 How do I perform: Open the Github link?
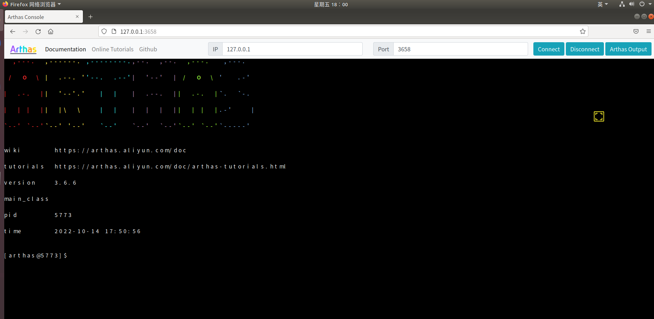(148, 49)
